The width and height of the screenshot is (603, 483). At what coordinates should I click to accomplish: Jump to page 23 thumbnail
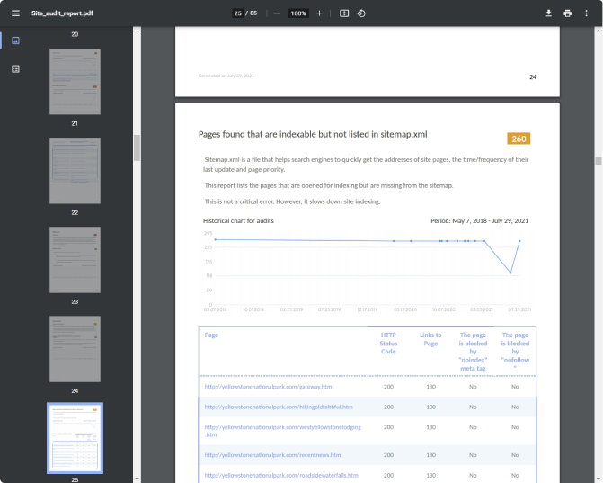click(75, 259)
